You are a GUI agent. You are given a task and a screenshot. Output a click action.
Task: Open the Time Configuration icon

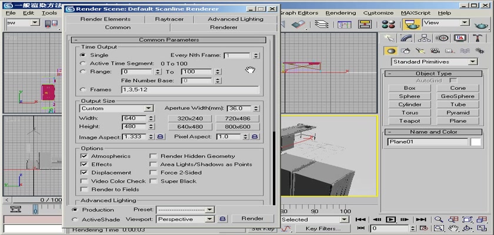pyautogui.click(x=424, y=229)
